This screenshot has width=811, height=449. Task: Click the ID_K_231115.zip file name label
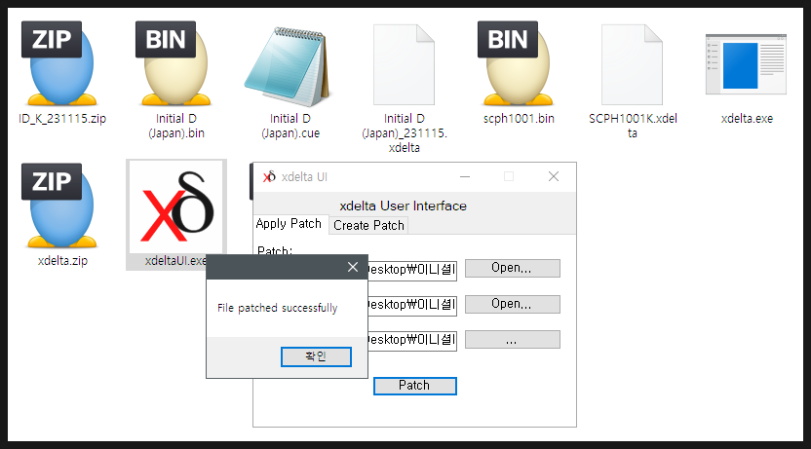[x=62, y=118]
